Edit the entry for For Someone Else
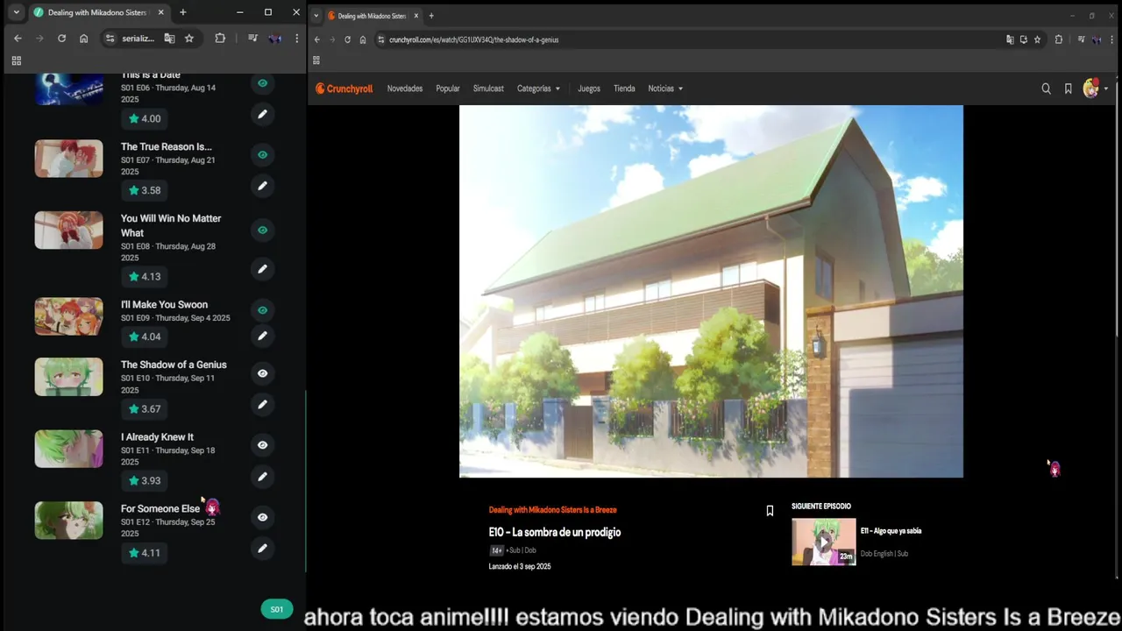This screenshot has width=1122, height=631. (262, 549)
